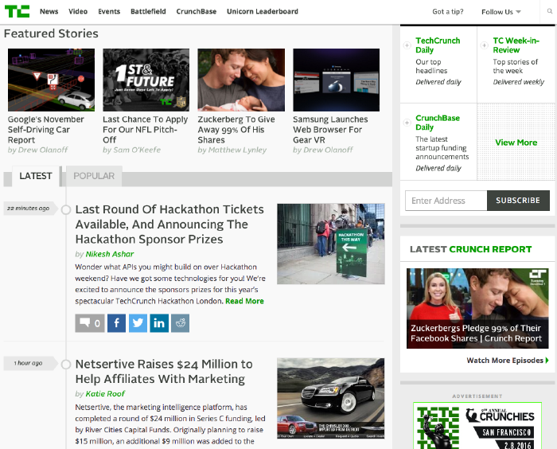Screen dimensions: 557x449
Task: Click author Drew Olanoff under Samsung story
Action: pos(328,150)
